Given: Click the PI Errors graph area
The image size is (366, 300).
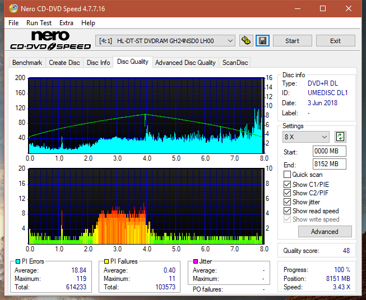Looking at the screenshot, I should (x=146, y=116).
